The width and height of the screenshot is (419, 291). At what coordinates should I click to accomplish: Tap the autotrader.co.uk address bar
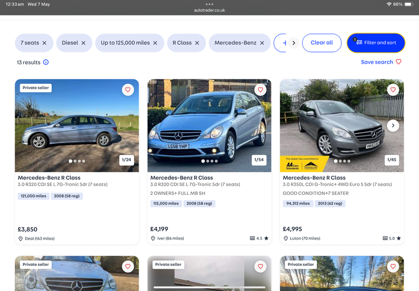(x=209, y=10)
